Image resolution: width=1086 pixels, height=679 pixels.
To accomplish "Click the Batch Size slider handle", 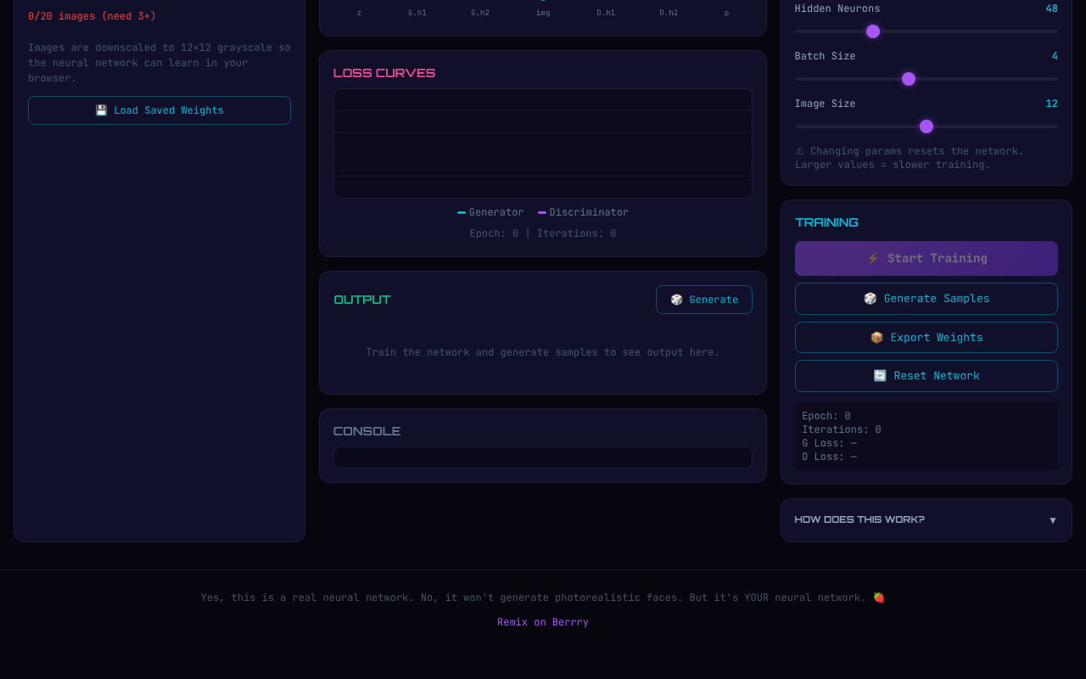I will pyautogui.click(x=908, y=78).
